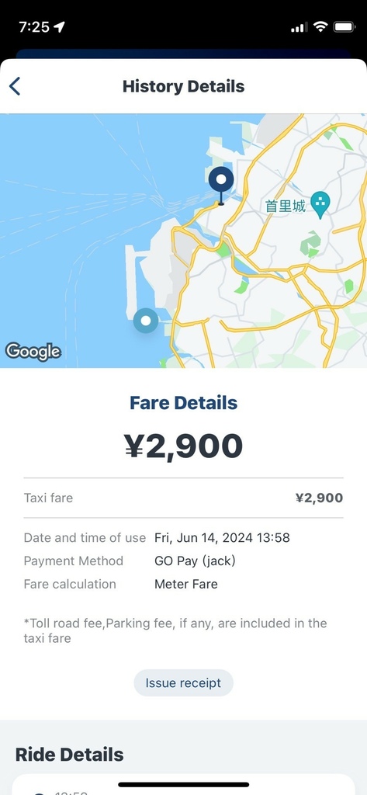Viewport: 367px width, 795px height.
Task: Tap the home indicator bar
Action: click(183, 784)
